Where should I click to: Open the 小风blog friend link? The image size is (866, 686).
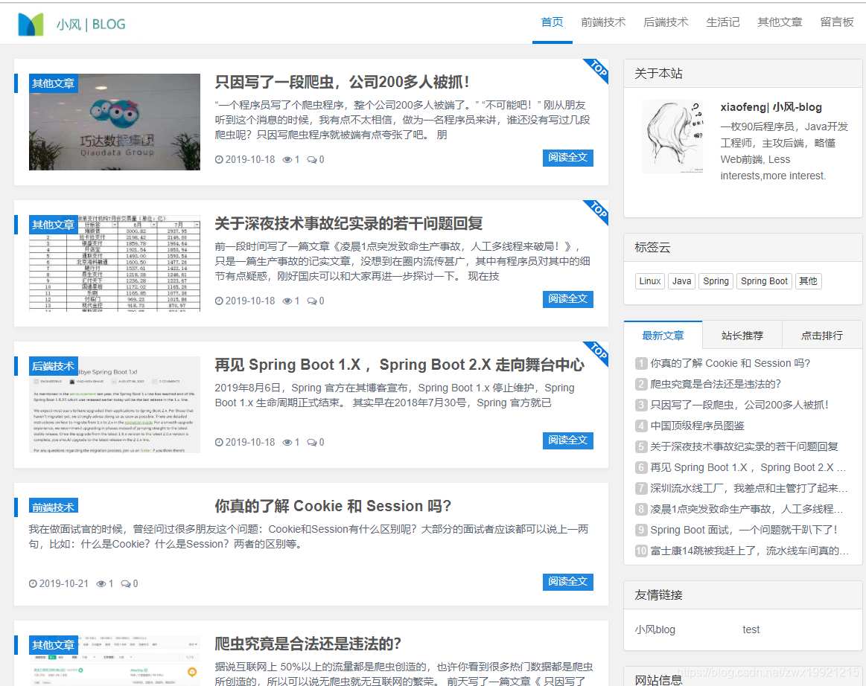coord(655,629)
